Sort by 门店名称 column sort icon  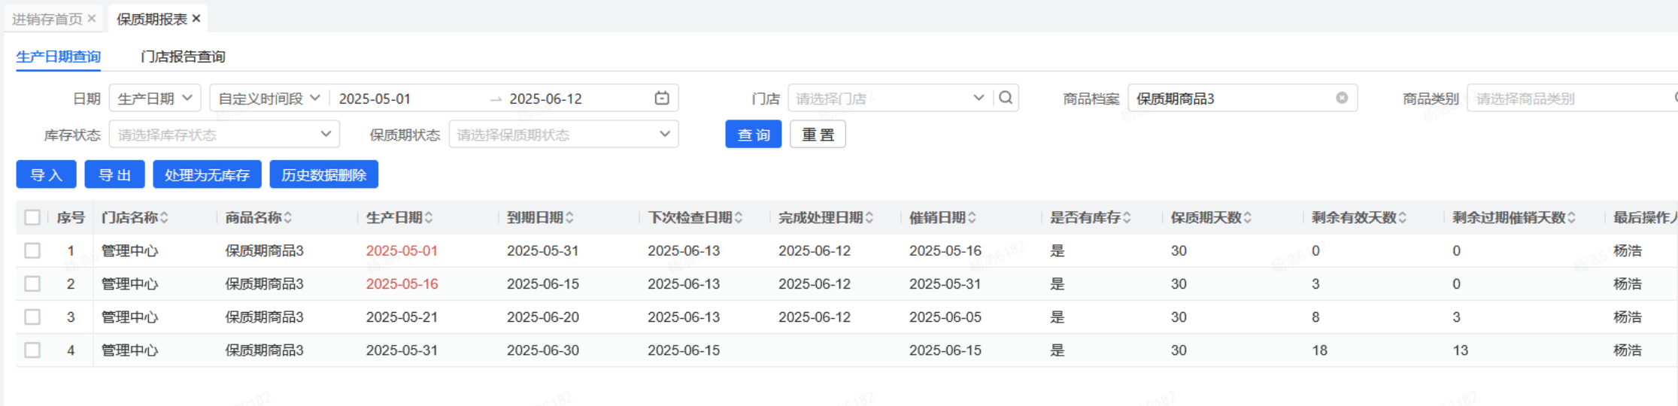coord(164,217)
